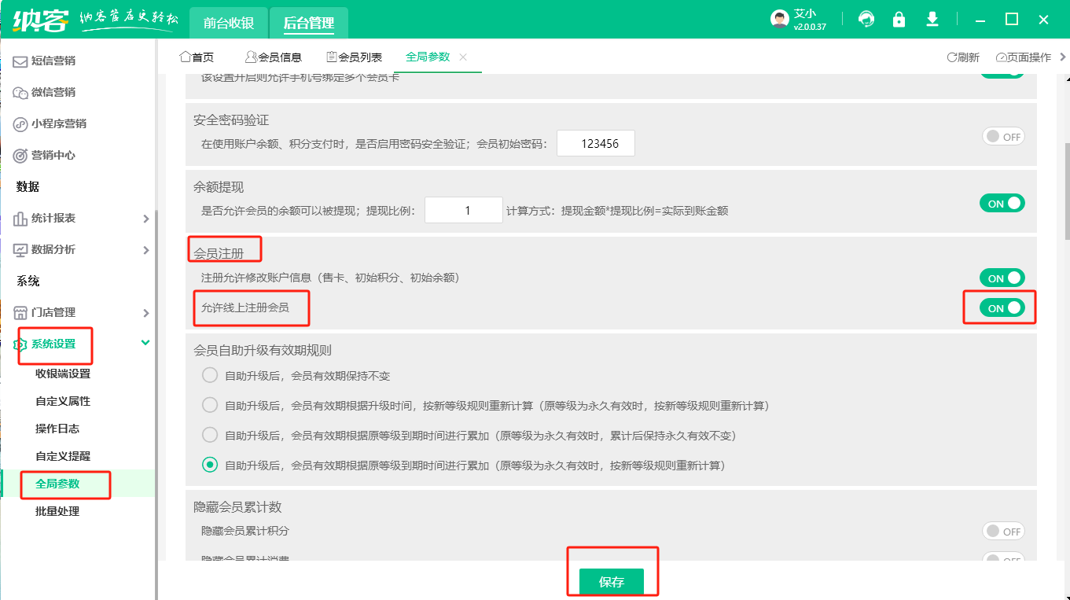Select 会员有效期保持不变 radio option

tap(210, 375)
